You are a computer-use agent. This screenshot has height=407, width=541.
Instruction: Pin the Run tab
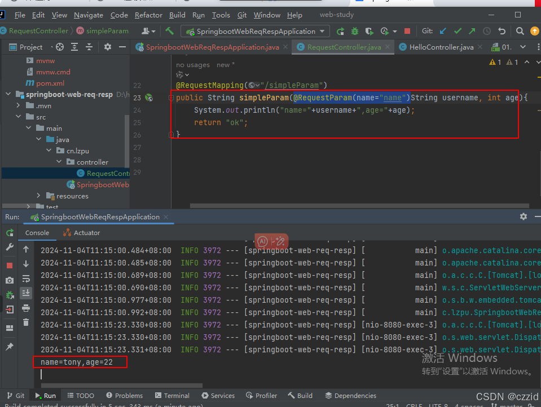(x=10, y=346)
